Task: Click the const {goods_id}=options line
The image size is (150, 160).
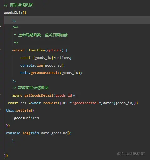Action: point(46,58)
